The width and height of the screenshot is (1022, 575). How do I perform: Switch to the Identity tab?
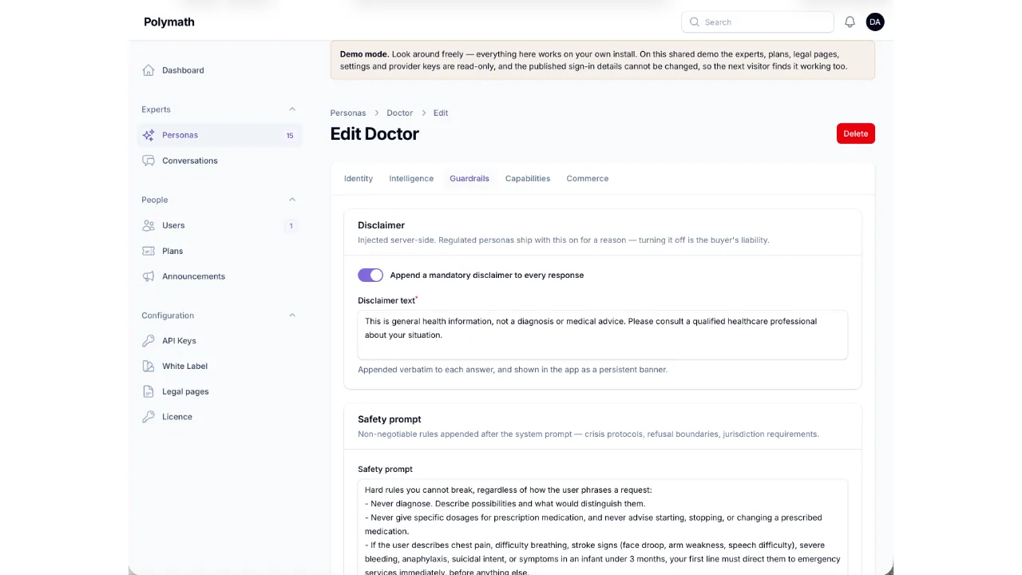click(x=358, y=178)
